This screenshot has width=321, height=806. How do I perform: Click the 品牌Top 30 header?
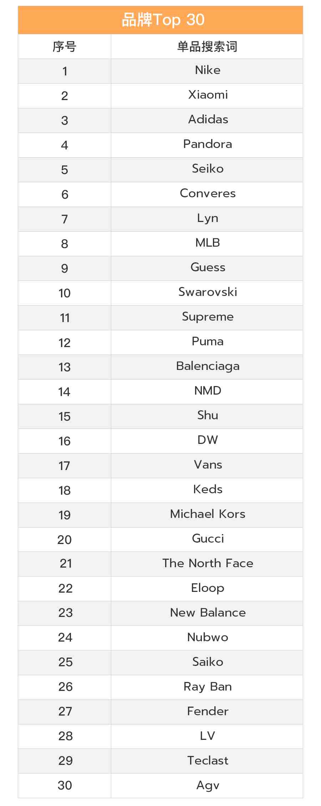(x=163, y=20)
